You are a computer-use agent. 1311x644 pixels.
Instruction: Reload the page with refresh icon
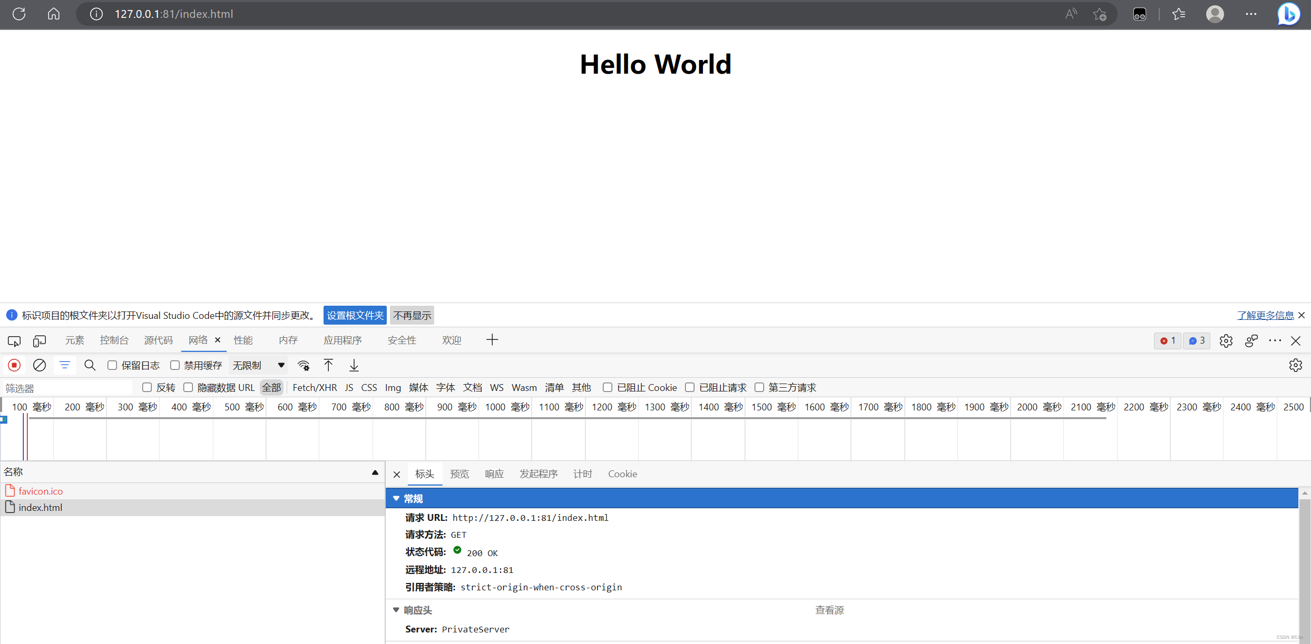click(19, 14)
